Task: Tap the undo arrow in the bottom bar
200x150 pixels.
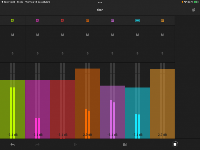Action: pos(12,144)
